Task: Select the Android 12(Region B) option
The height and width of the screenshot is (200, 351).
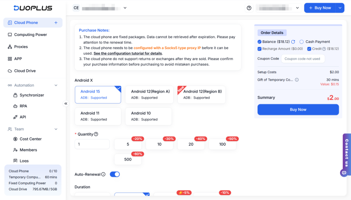Action: pyautogui.click(x=202, y=94)
